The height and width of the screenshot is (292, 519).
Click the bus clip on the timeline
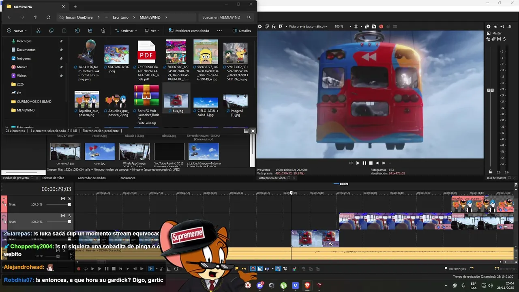coord(315,238)
